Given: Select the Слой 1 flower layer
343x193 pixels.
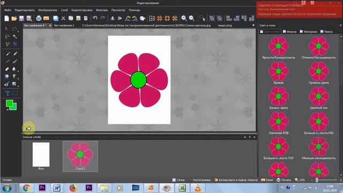Looking at the screenshot, I should click(x=80, y=156).
